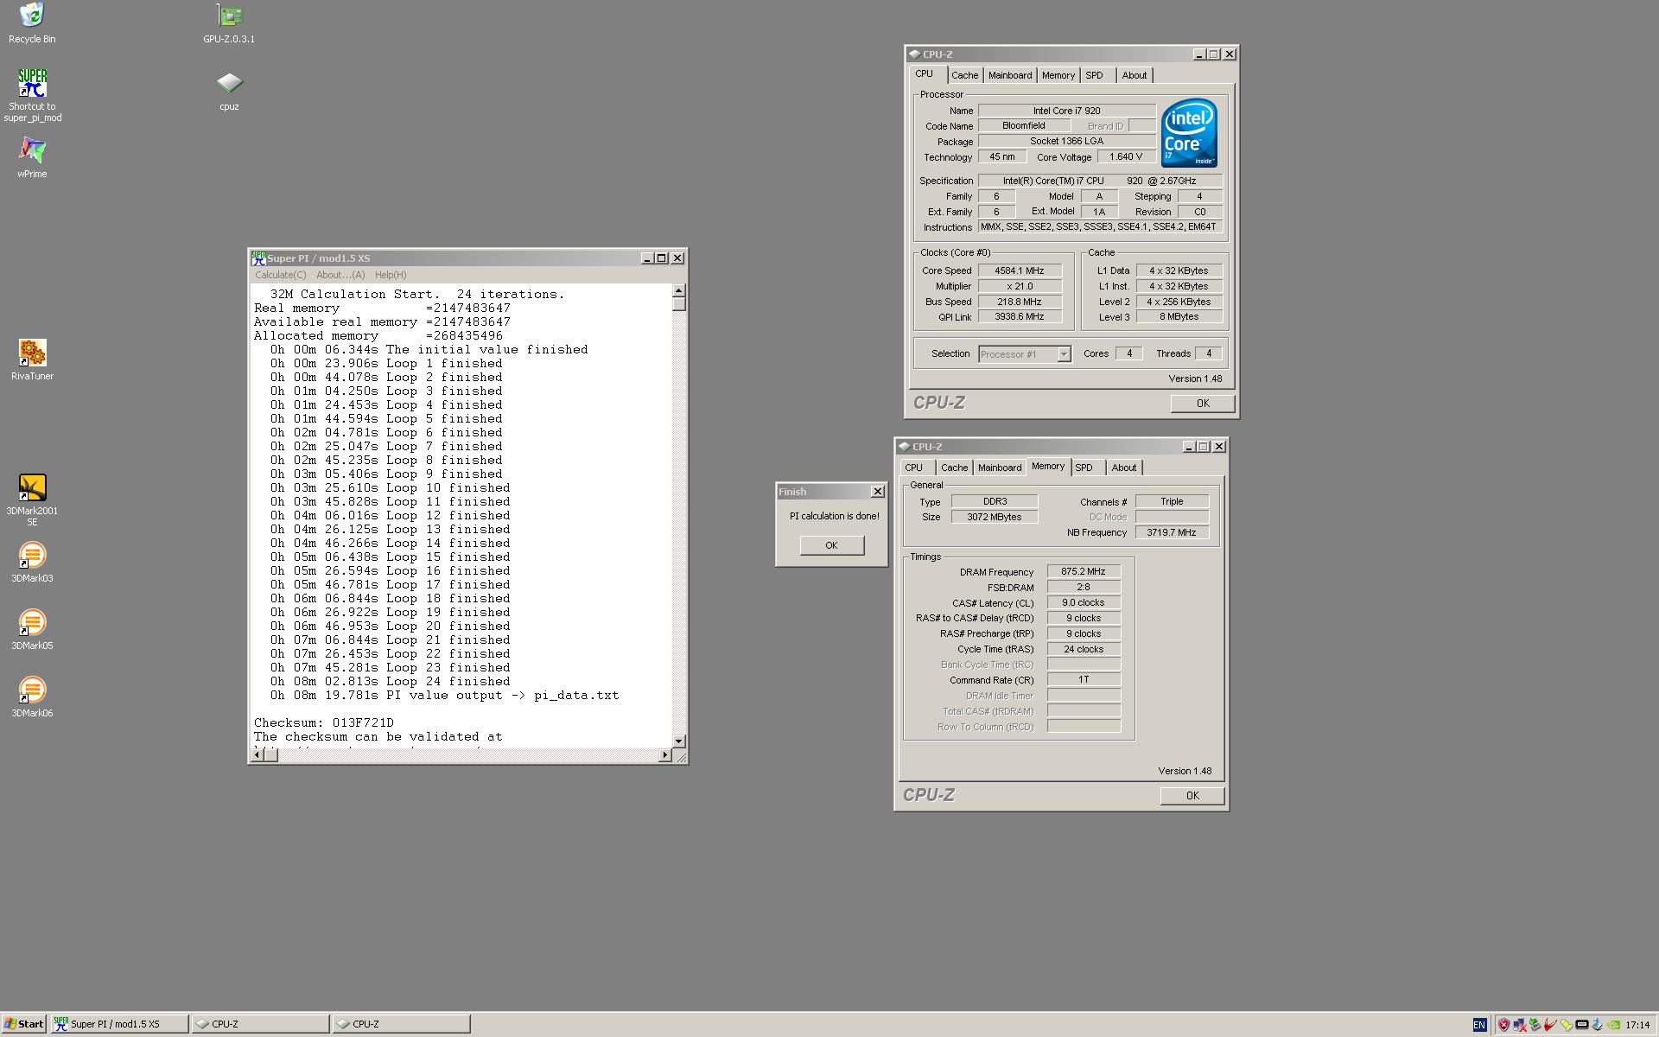Activate the second CPU-Z taskbar button

402,1024
